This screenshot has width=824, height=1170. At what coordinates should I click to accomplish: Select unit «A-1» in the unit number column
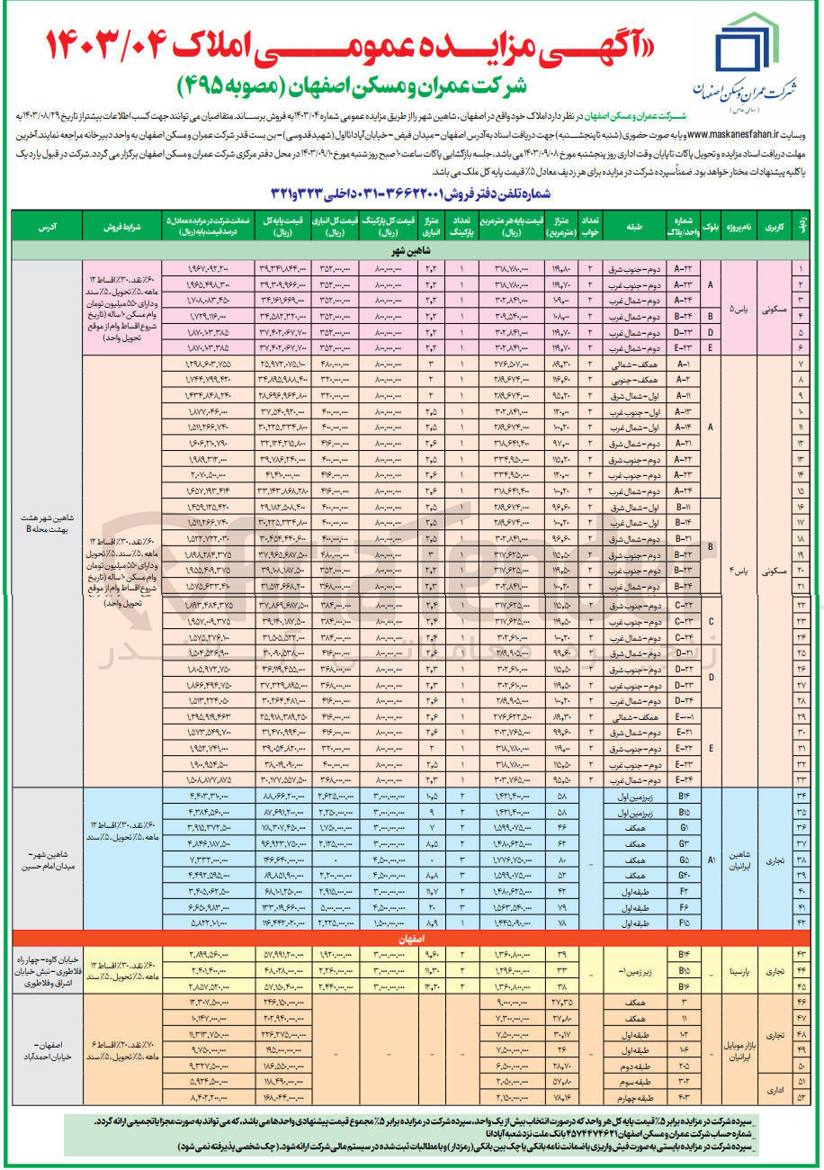682,362
